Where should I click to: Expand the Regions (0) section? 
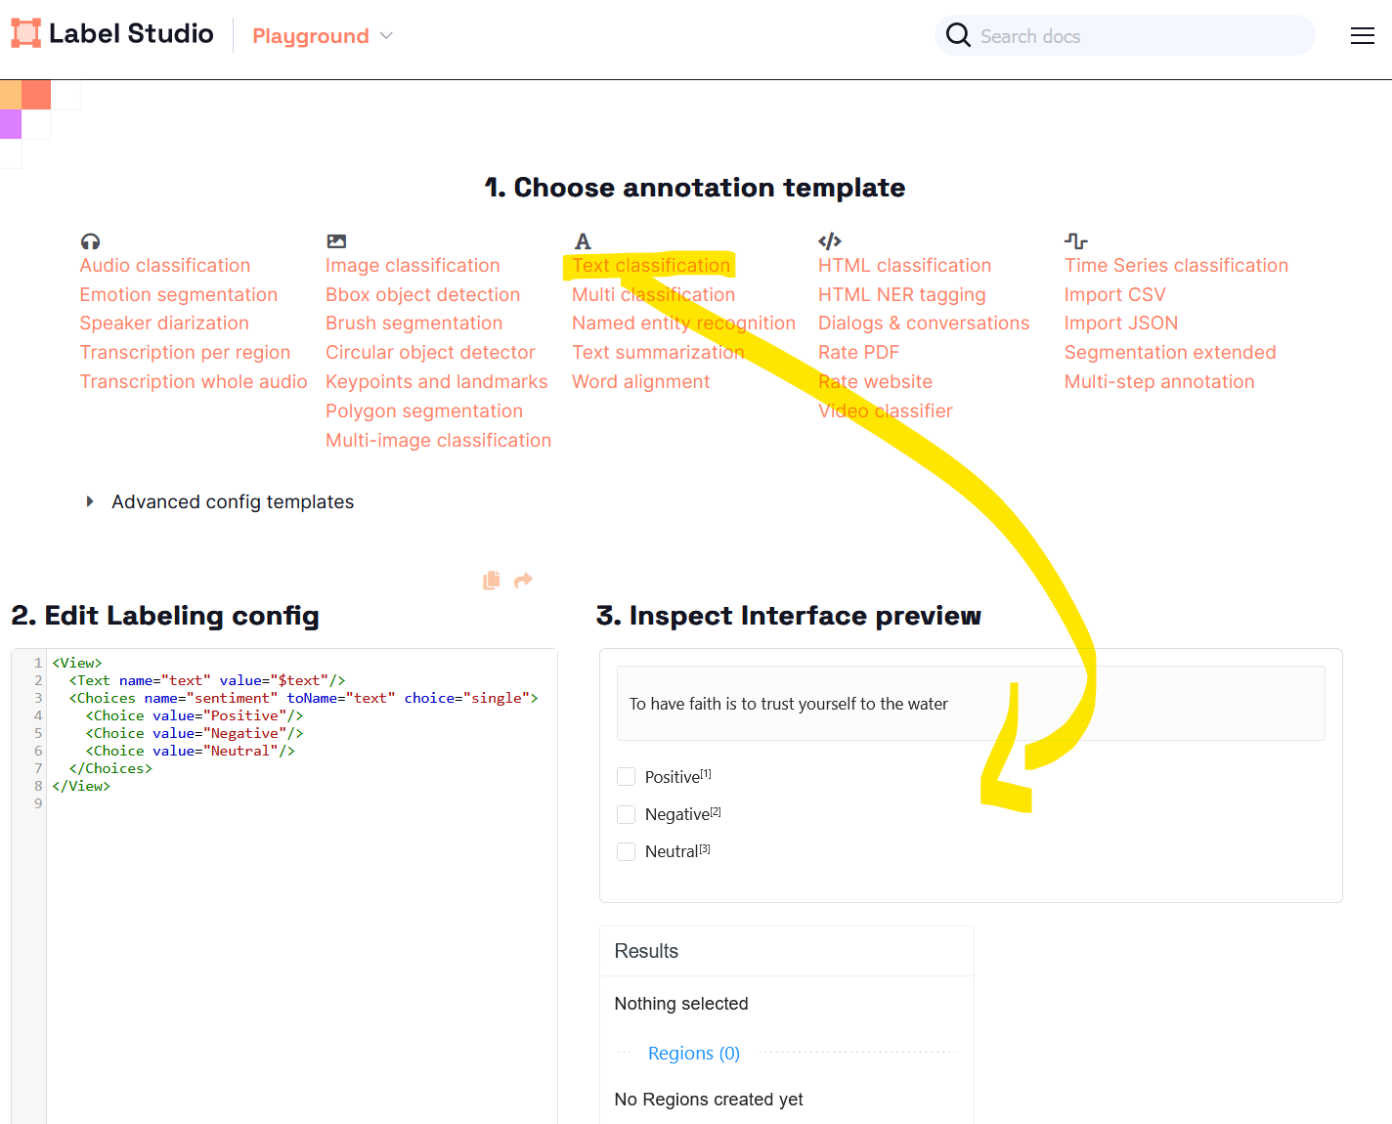(x=693, y=1053)
